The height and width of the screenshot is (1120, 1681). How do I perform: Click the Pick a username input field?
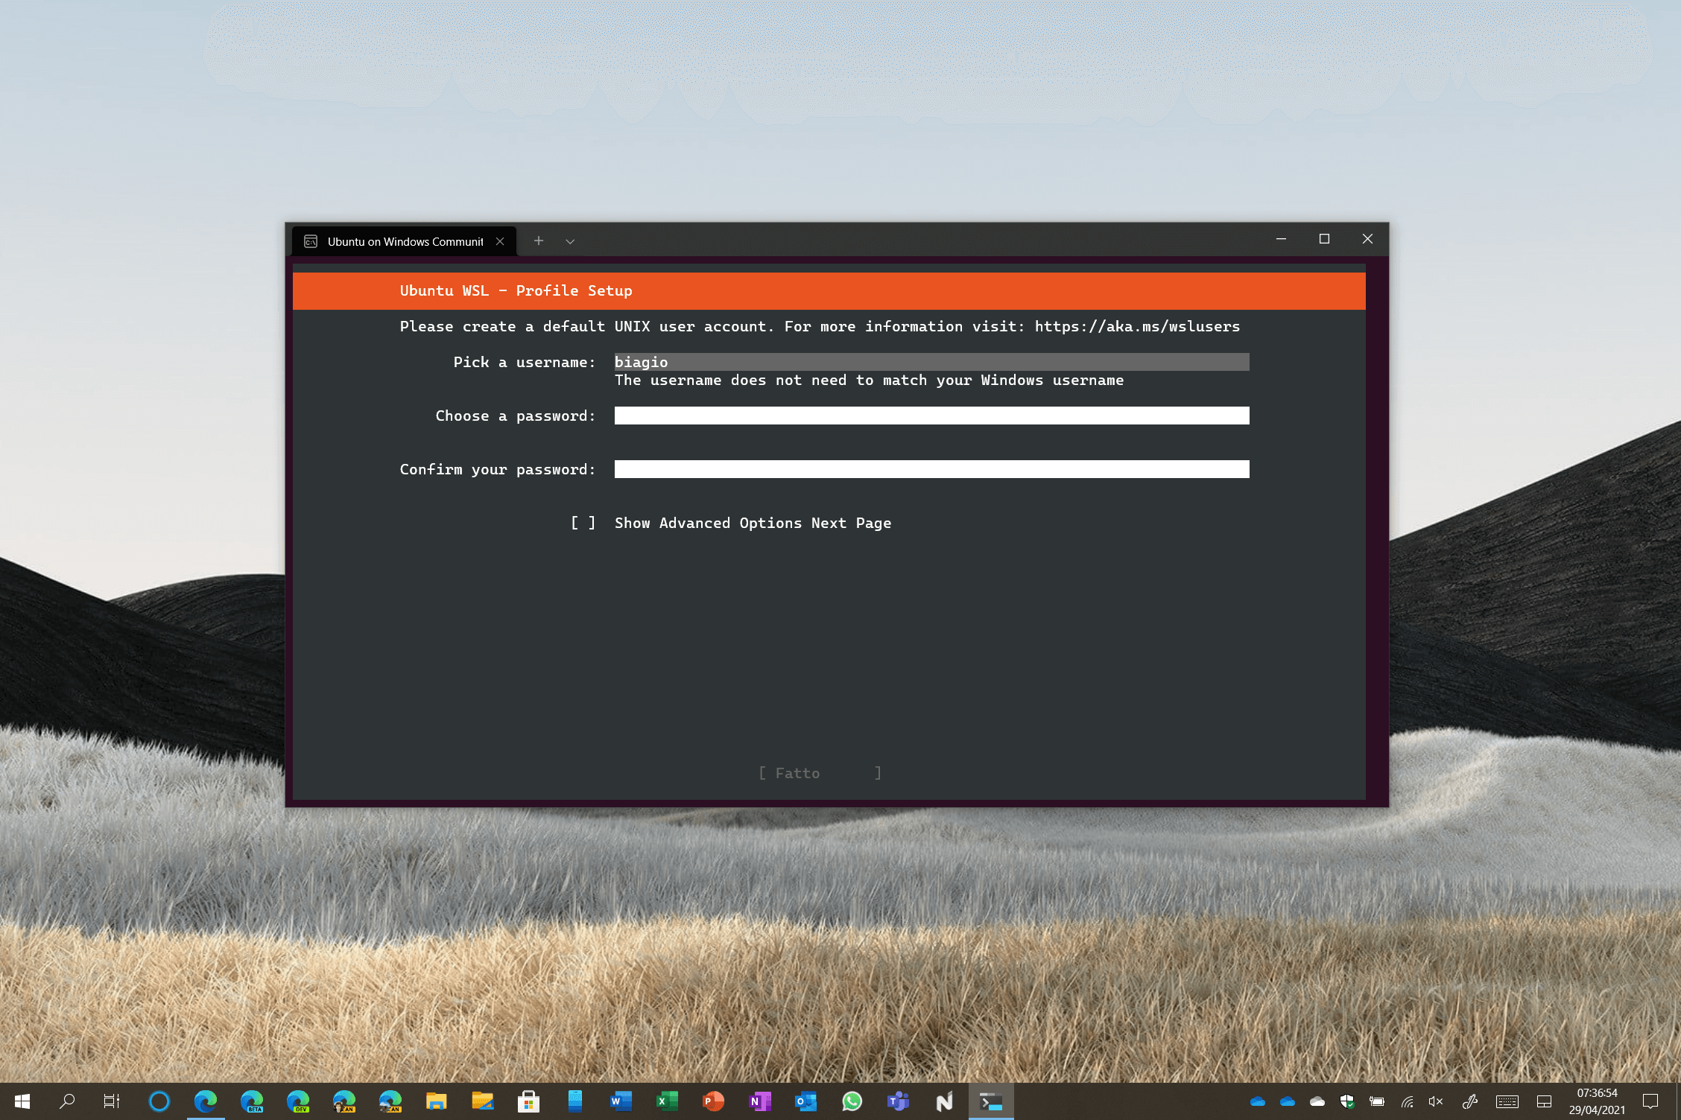click(931, 362)
